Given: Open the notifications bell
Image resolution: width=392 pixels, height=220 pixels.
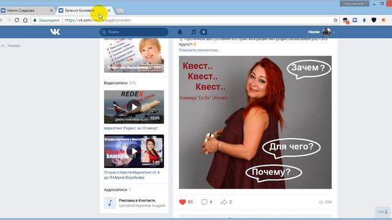Looking at the screenshot, I should click(179, 32).
